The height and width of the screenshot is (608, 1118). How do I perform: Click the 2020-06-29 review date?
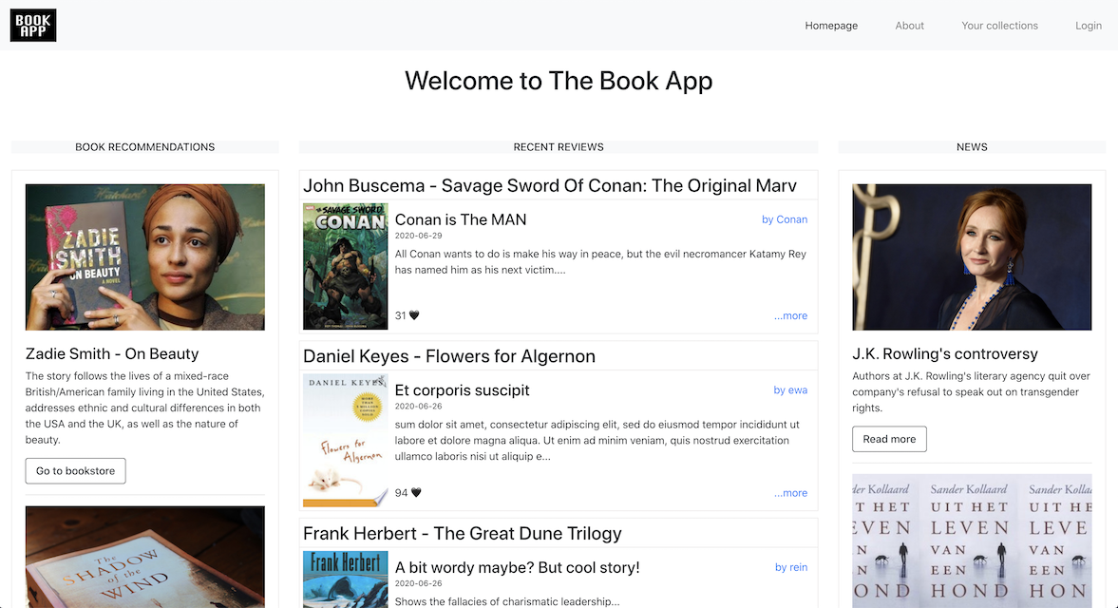pos(419,236)
